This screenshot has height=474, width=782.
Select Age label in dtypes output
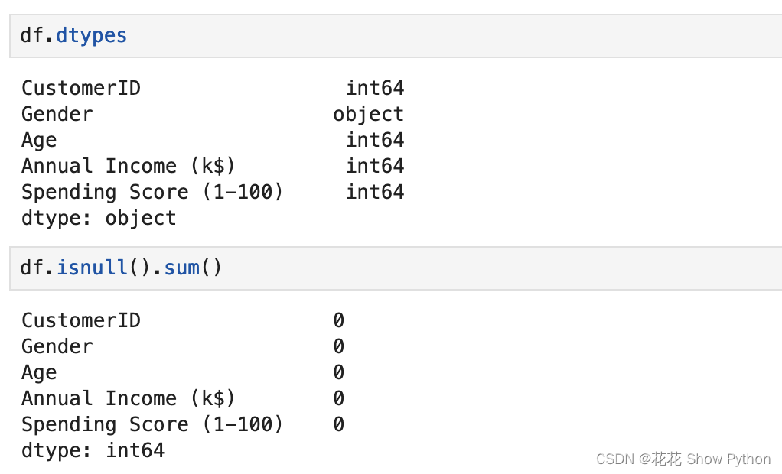[39, 140]
